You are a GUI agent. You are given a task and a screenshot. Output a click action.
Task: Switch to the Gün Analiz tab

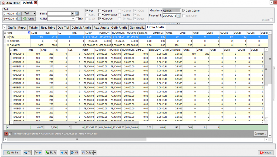tap(137, 28)
